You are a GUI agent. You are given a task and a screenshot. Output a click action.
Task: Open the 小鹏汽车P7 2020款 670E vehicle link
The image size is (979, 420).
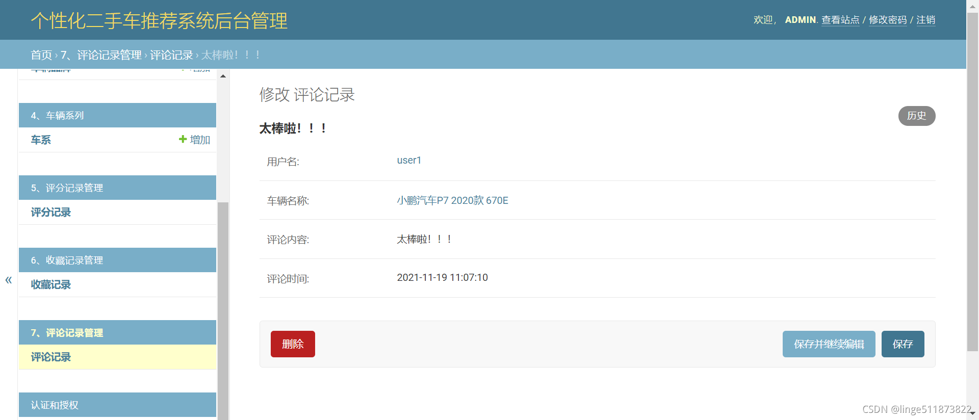point(452,200)
